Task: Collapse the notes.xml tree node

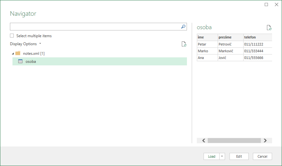Action: (12, 54)
